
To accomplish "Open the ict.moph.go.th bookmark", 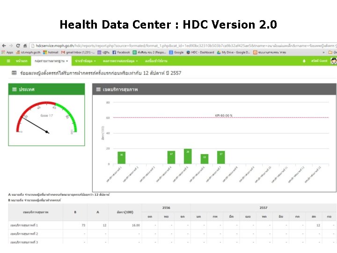I will point(29,52).
